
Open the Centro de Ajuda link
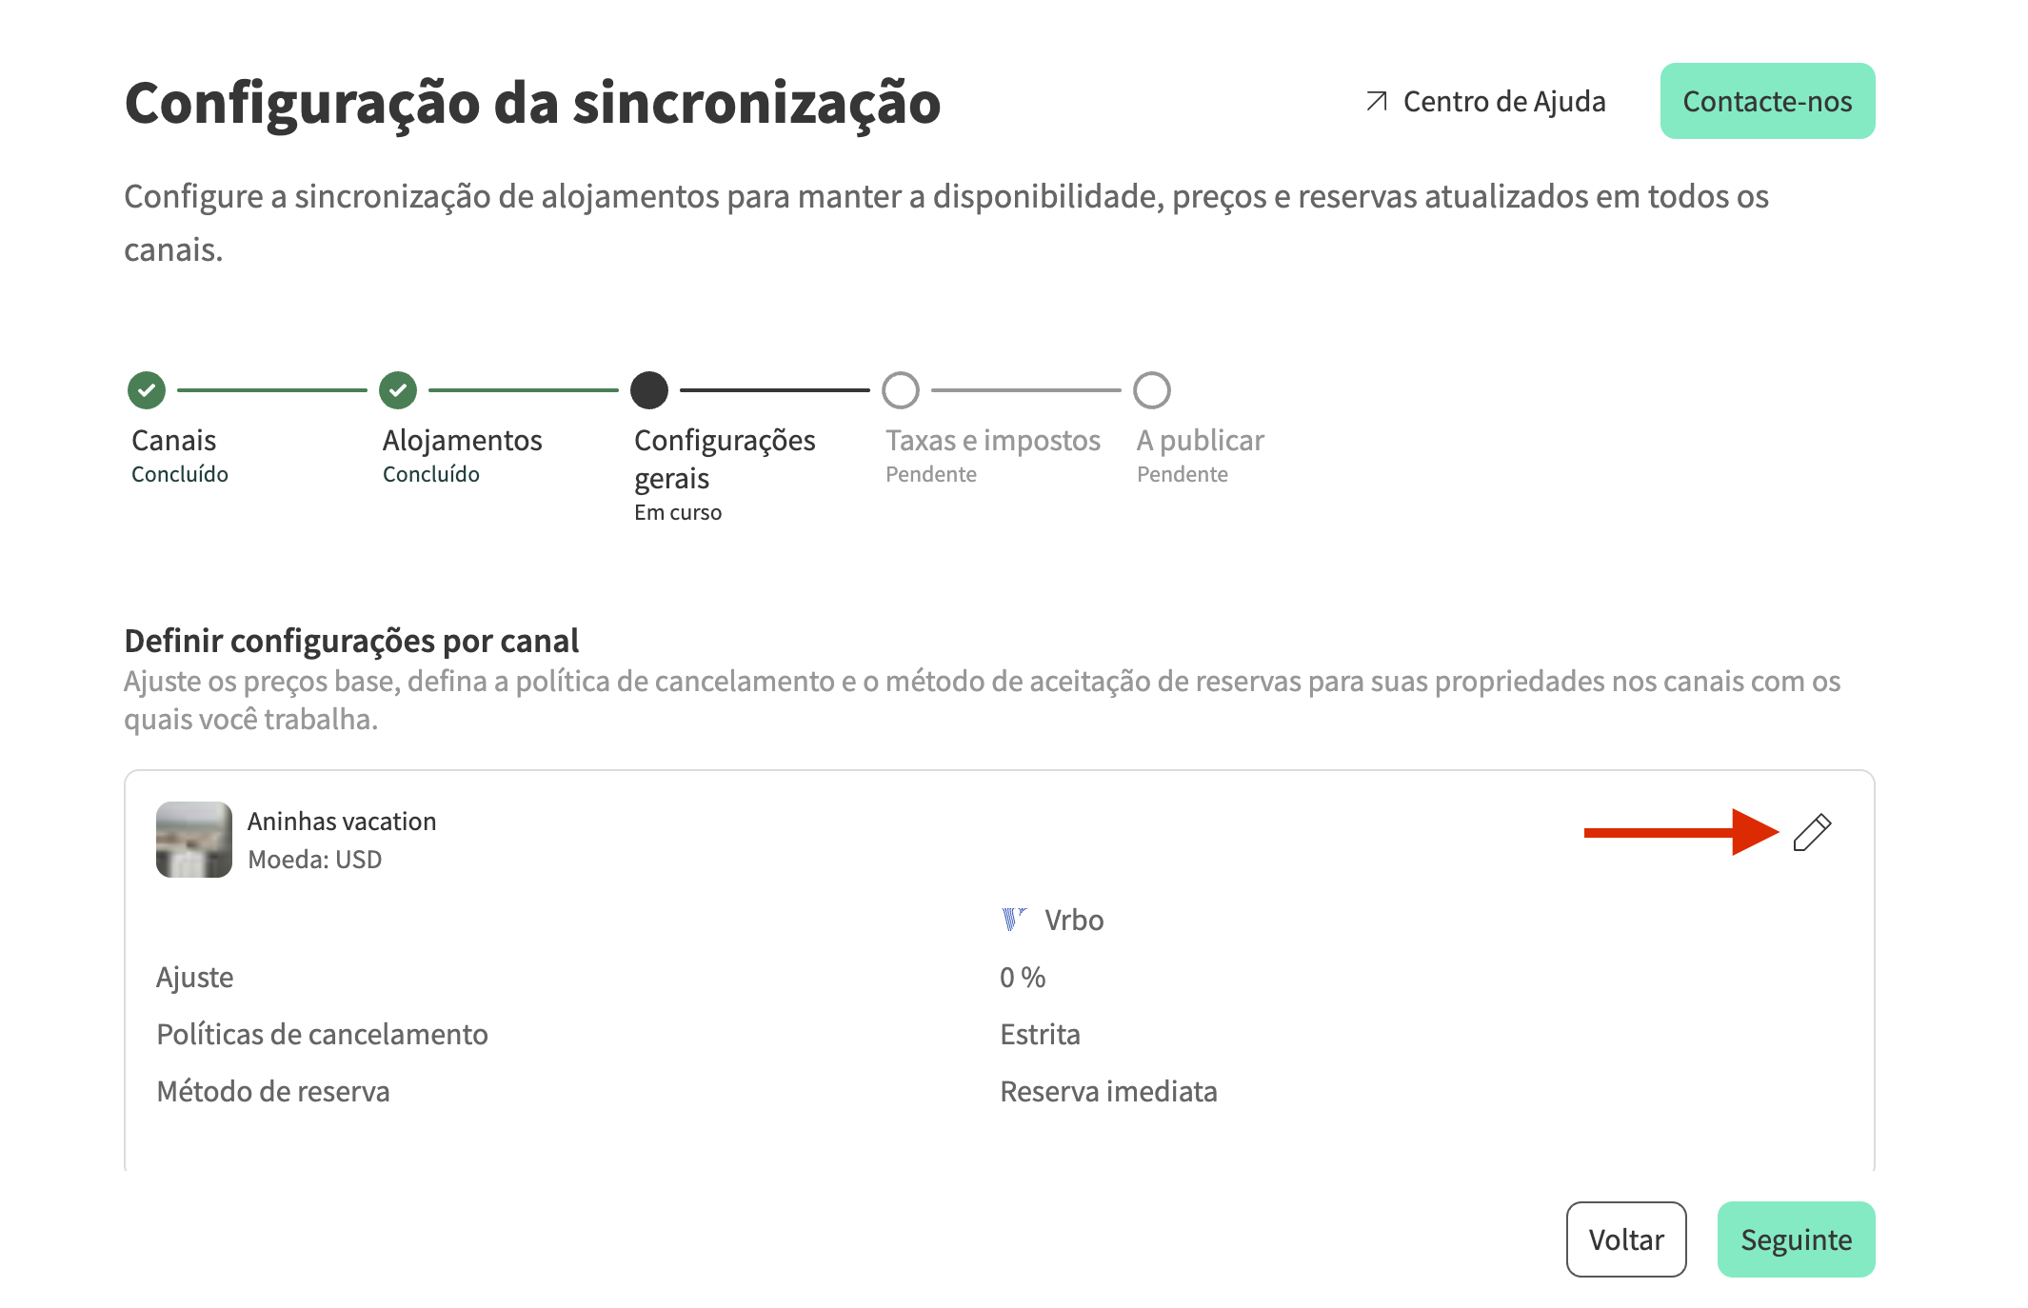1503,101
